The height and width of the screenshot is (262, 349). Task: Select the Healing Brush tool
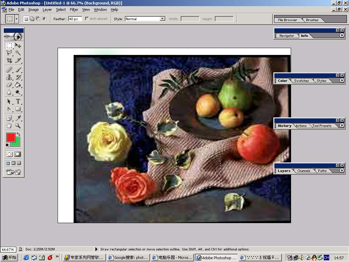point(9,70)
